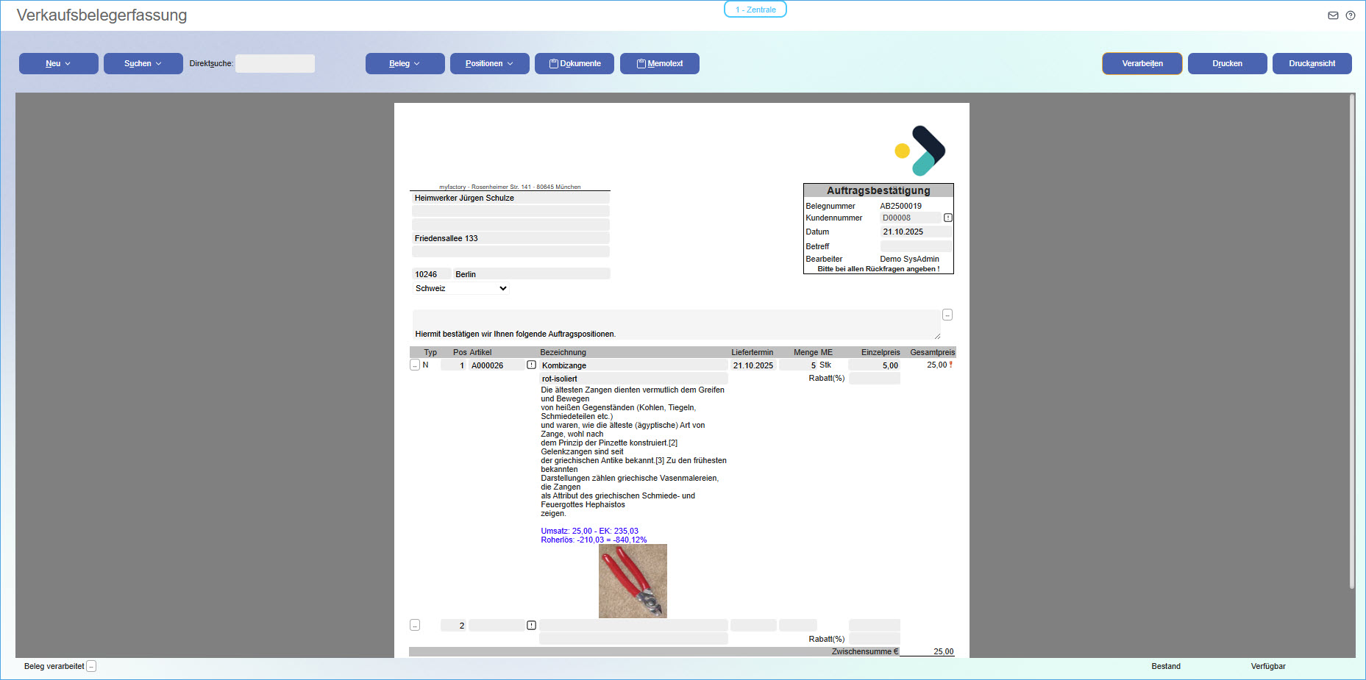1366x680 pixels.
Task: Click the 'rot-isoliert' description field
Action: coord(633,379)
